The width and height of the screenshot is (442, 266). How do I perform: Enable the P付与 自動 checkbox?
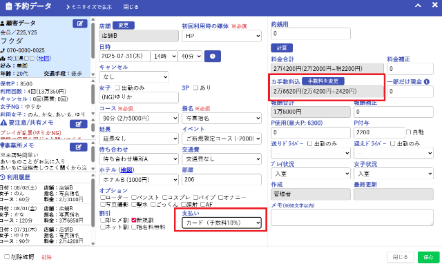408,132
